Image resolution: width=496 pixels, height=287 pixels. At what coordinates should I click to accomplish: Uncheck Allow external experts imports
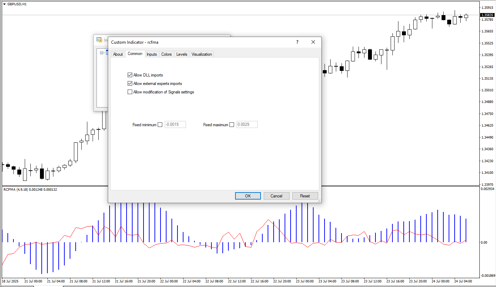(130, 84)
